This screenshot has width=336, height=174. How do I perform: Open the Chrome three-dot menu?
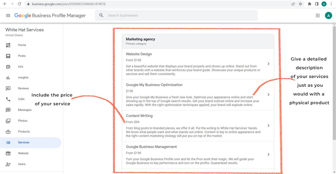click(331, 4)
